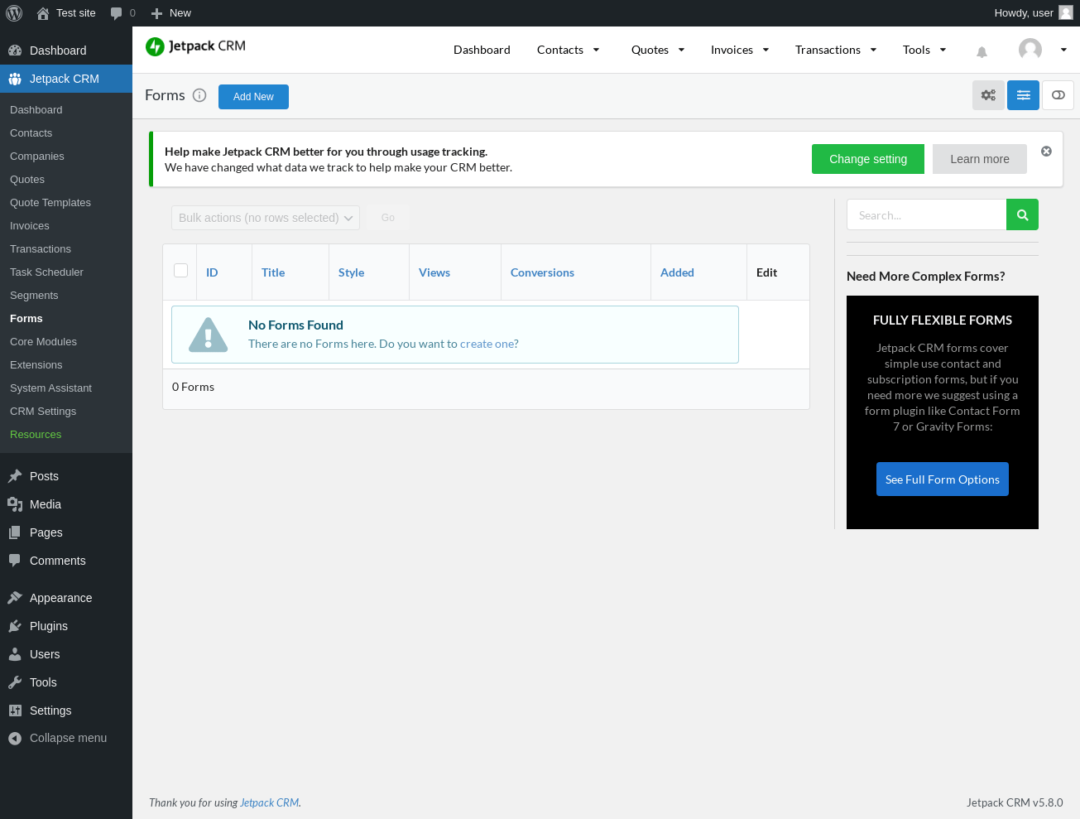Click the user avatar next to Howdy, user
The image size is (1080, 819).
coord(1066,12)
